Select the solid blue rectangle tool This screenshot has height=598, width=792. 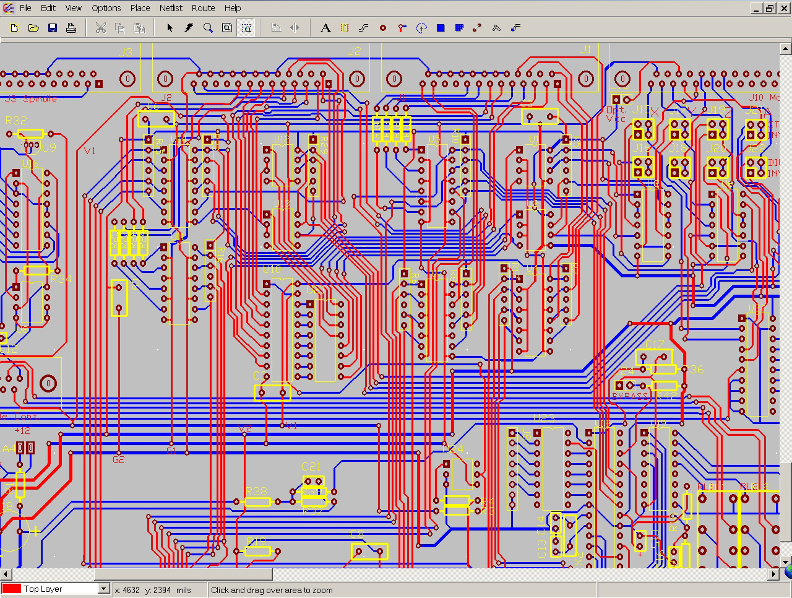(x=441, y=28)
